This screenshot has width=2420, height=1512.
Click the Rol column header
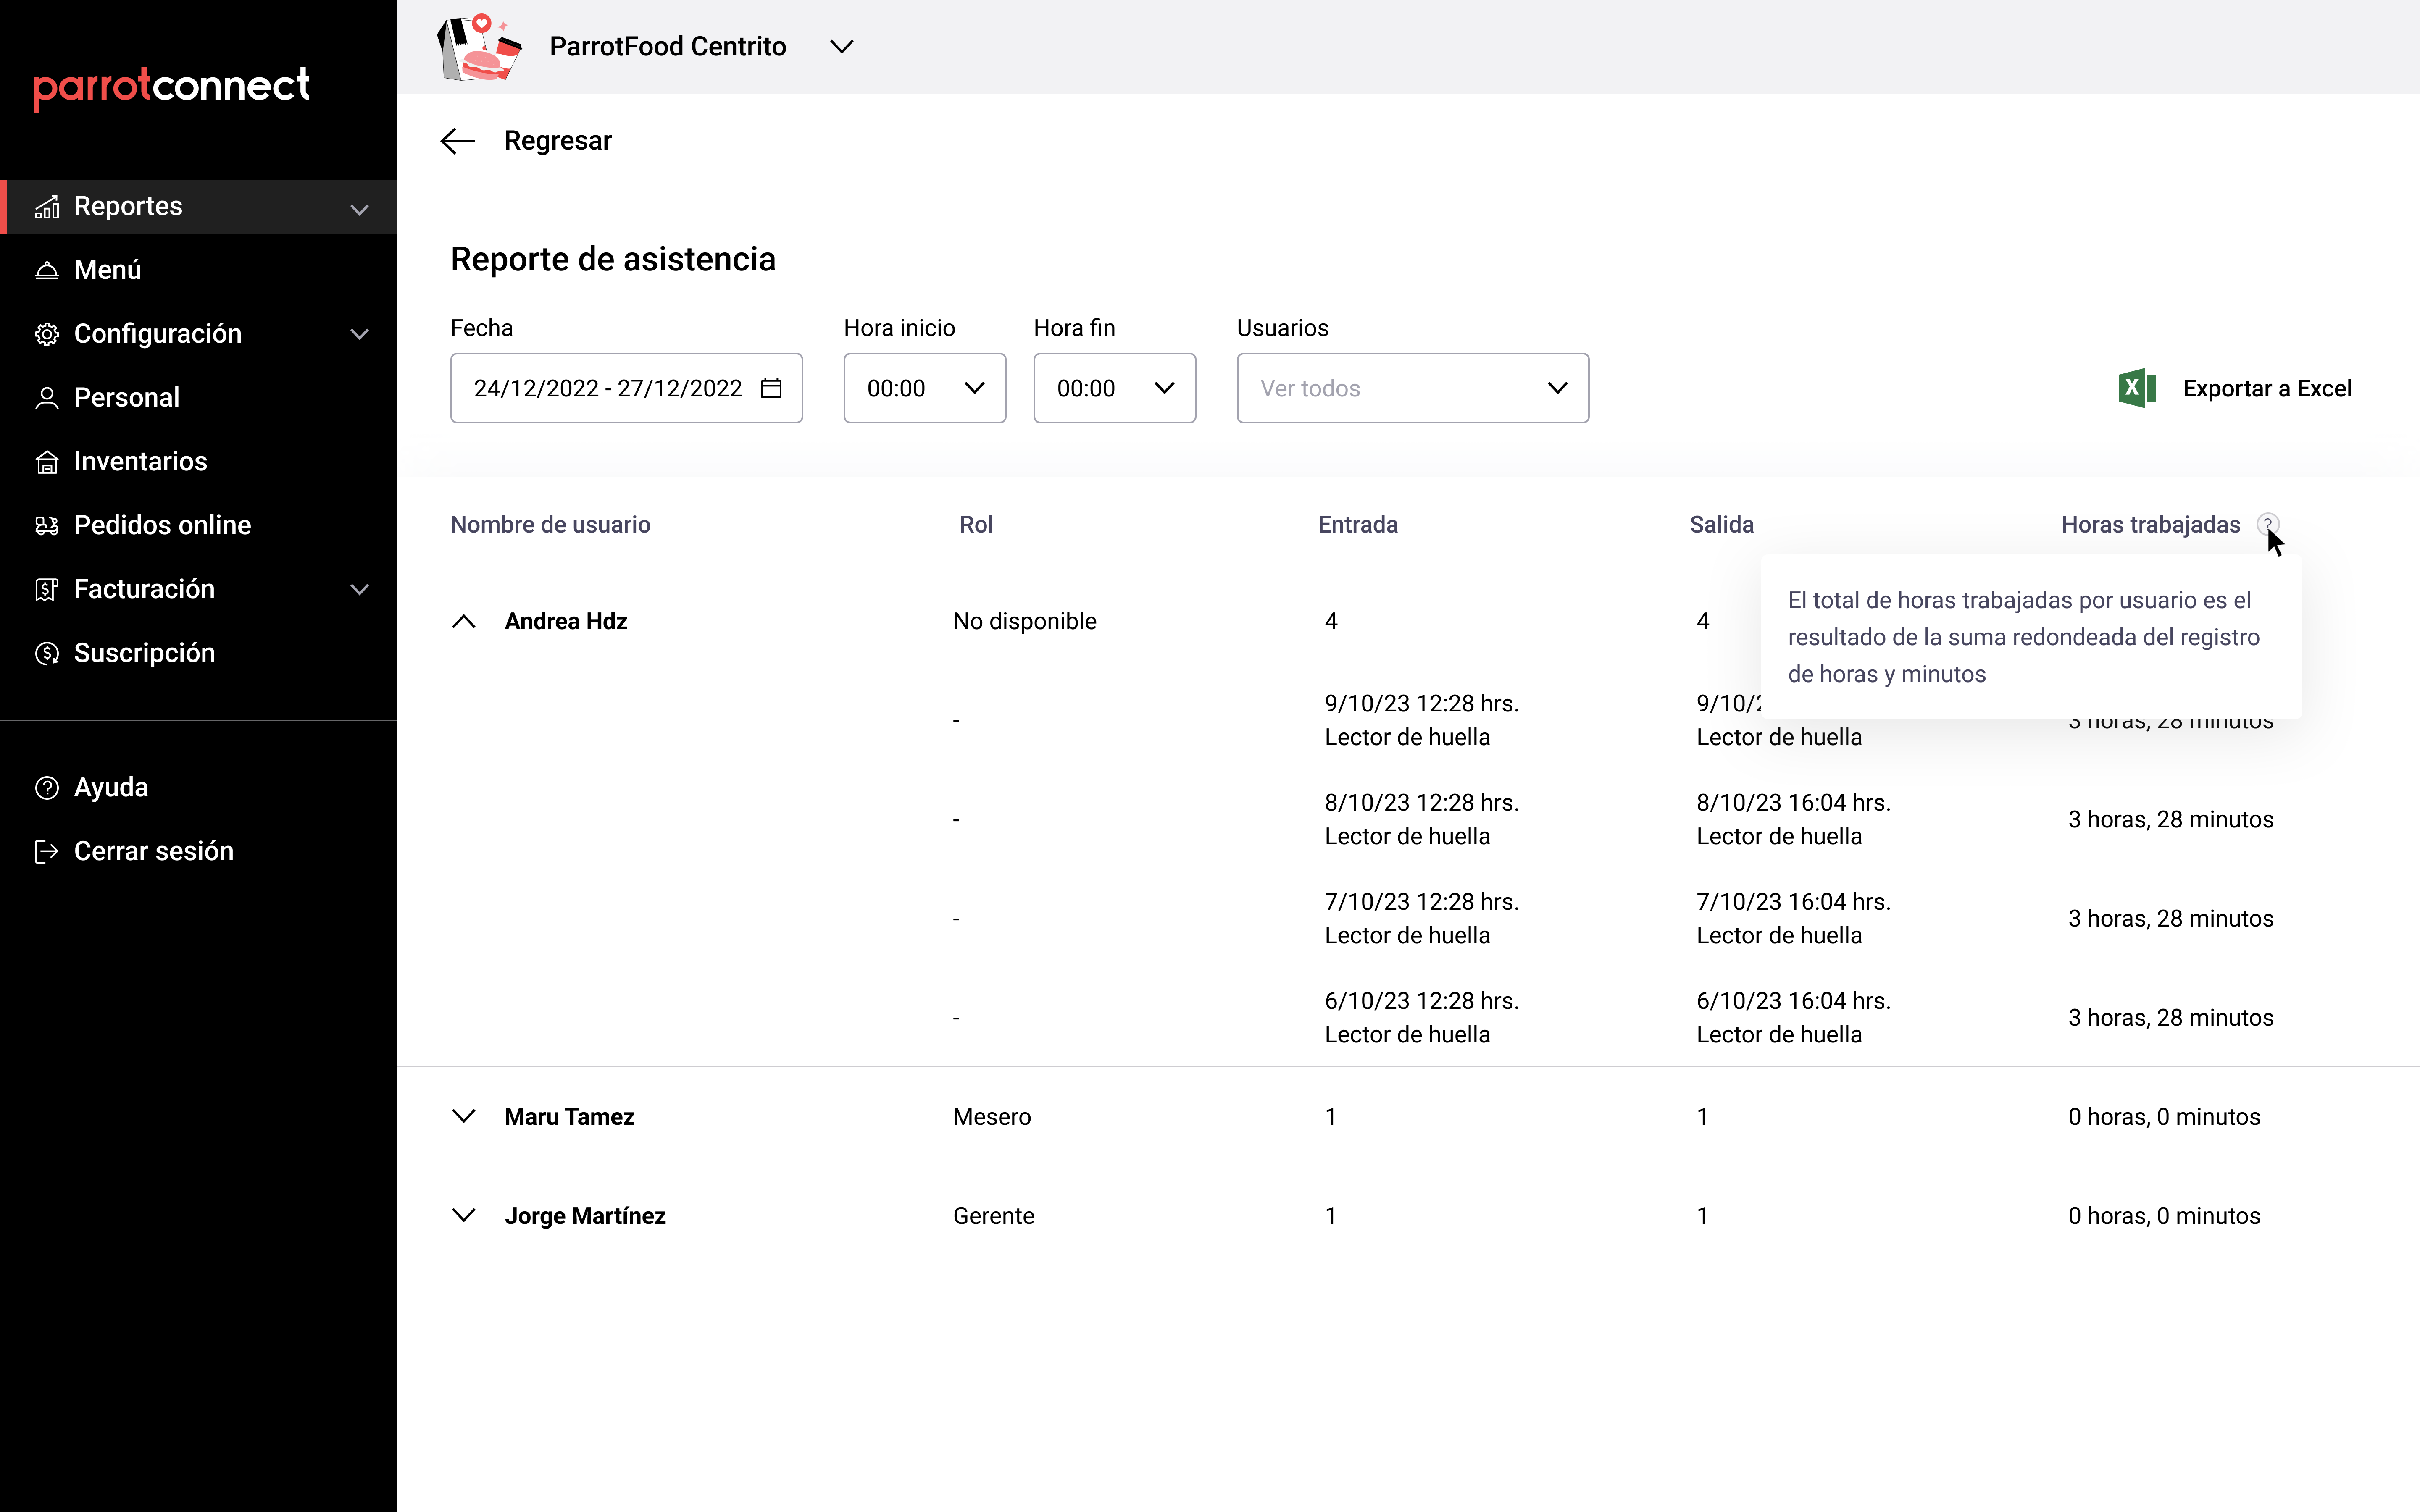click(x=976, y=525)
